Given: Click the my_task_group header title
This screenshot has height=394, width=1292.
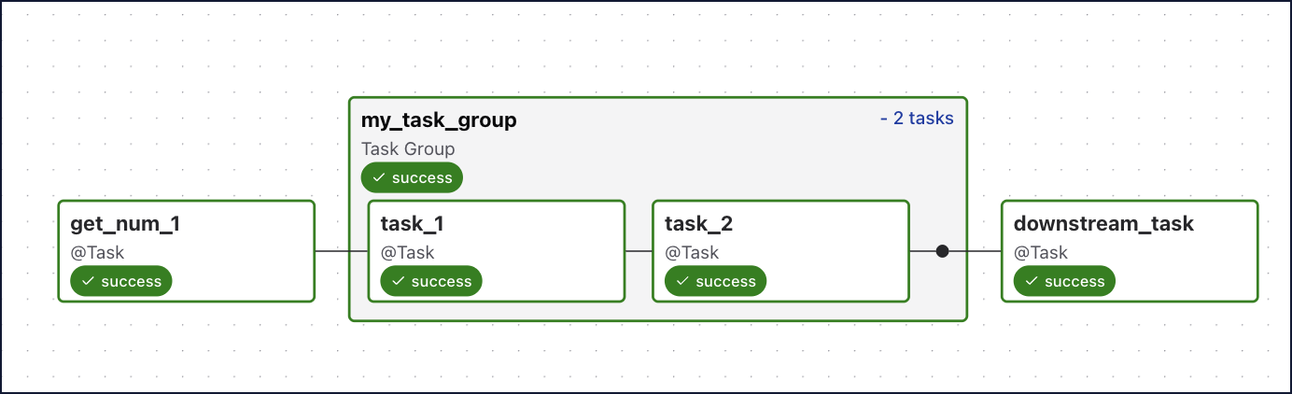Looking at the screenshot, I should point(438,120).
